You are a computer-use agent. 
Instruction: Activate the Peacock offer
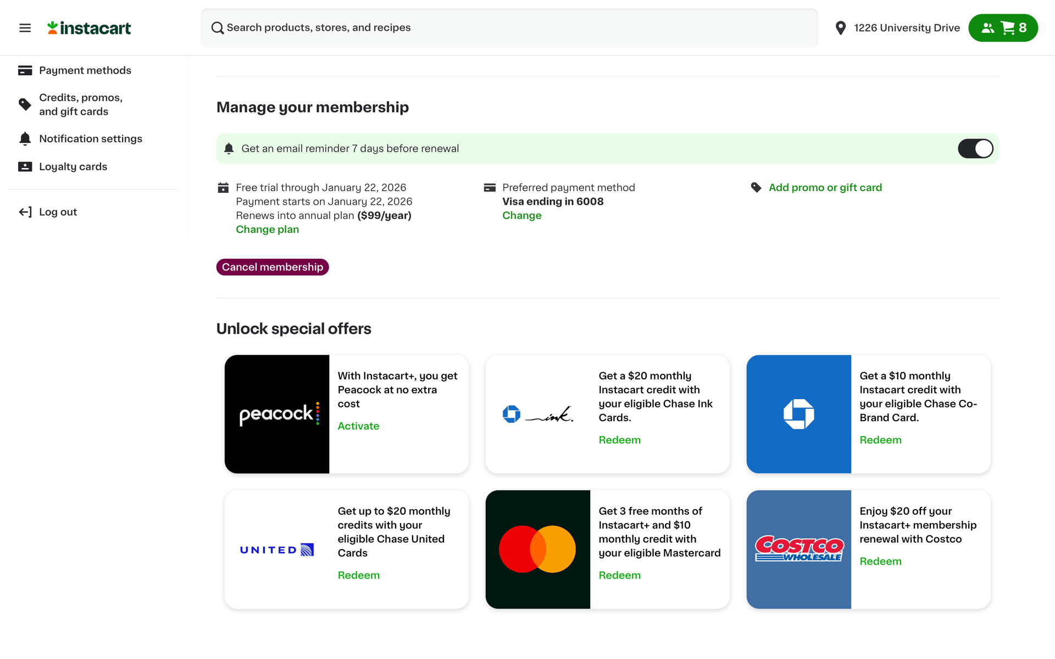click(x=358, y=426)
